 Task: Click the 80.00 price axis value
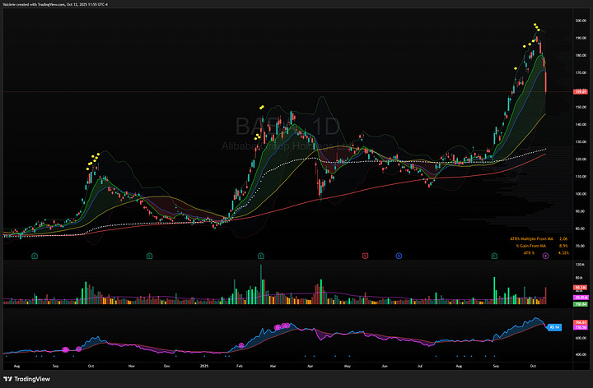pos(581,229)
